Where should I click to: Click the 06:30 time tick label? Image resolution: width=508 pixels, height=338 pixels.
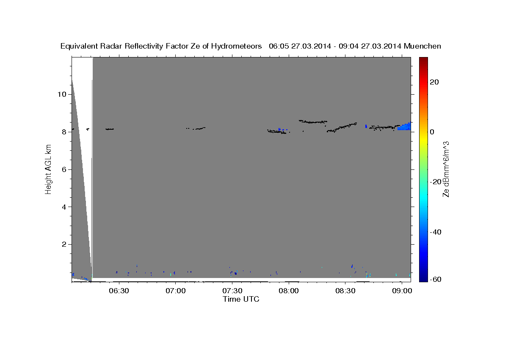(119, 291)
